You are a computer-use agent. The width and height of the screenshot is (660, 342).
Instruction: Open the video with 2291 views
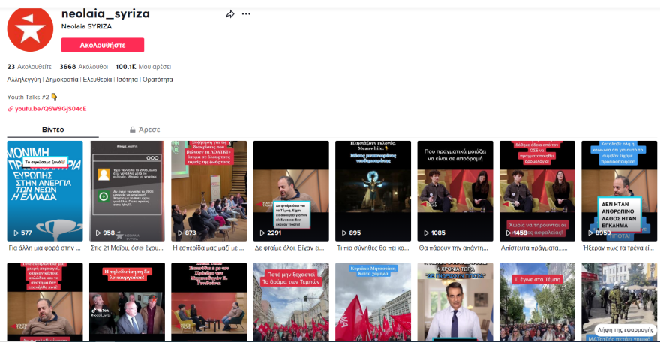pos(290,190)
